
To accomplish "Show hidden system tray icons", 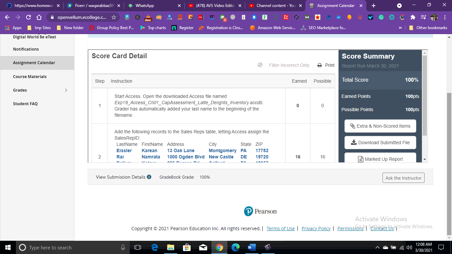I will coord(377,247).
